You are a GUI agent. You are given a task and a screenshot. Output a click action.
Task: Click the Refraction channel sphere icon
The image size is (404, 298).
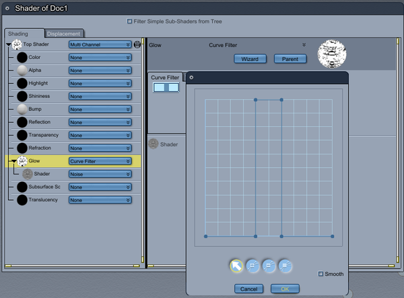(x=22, y=148)
